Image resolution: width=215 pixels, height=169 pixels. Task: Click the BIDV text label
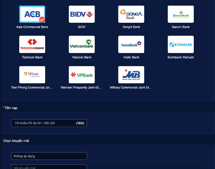point(82,27)
